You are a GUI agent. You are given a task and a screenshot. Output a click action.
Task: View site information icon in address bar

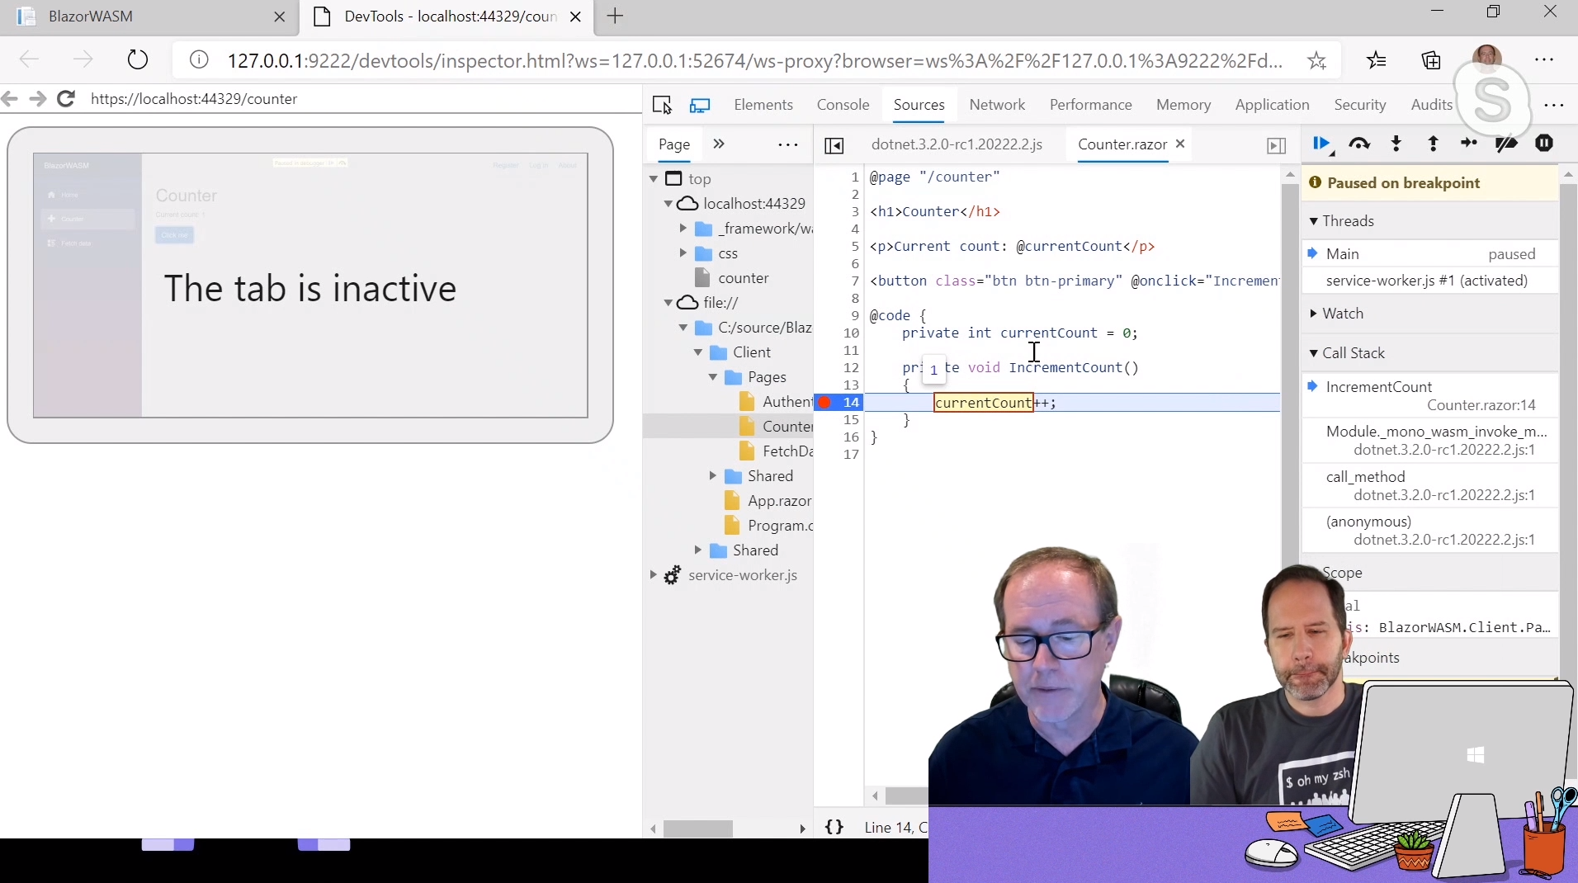pos(199,60)
